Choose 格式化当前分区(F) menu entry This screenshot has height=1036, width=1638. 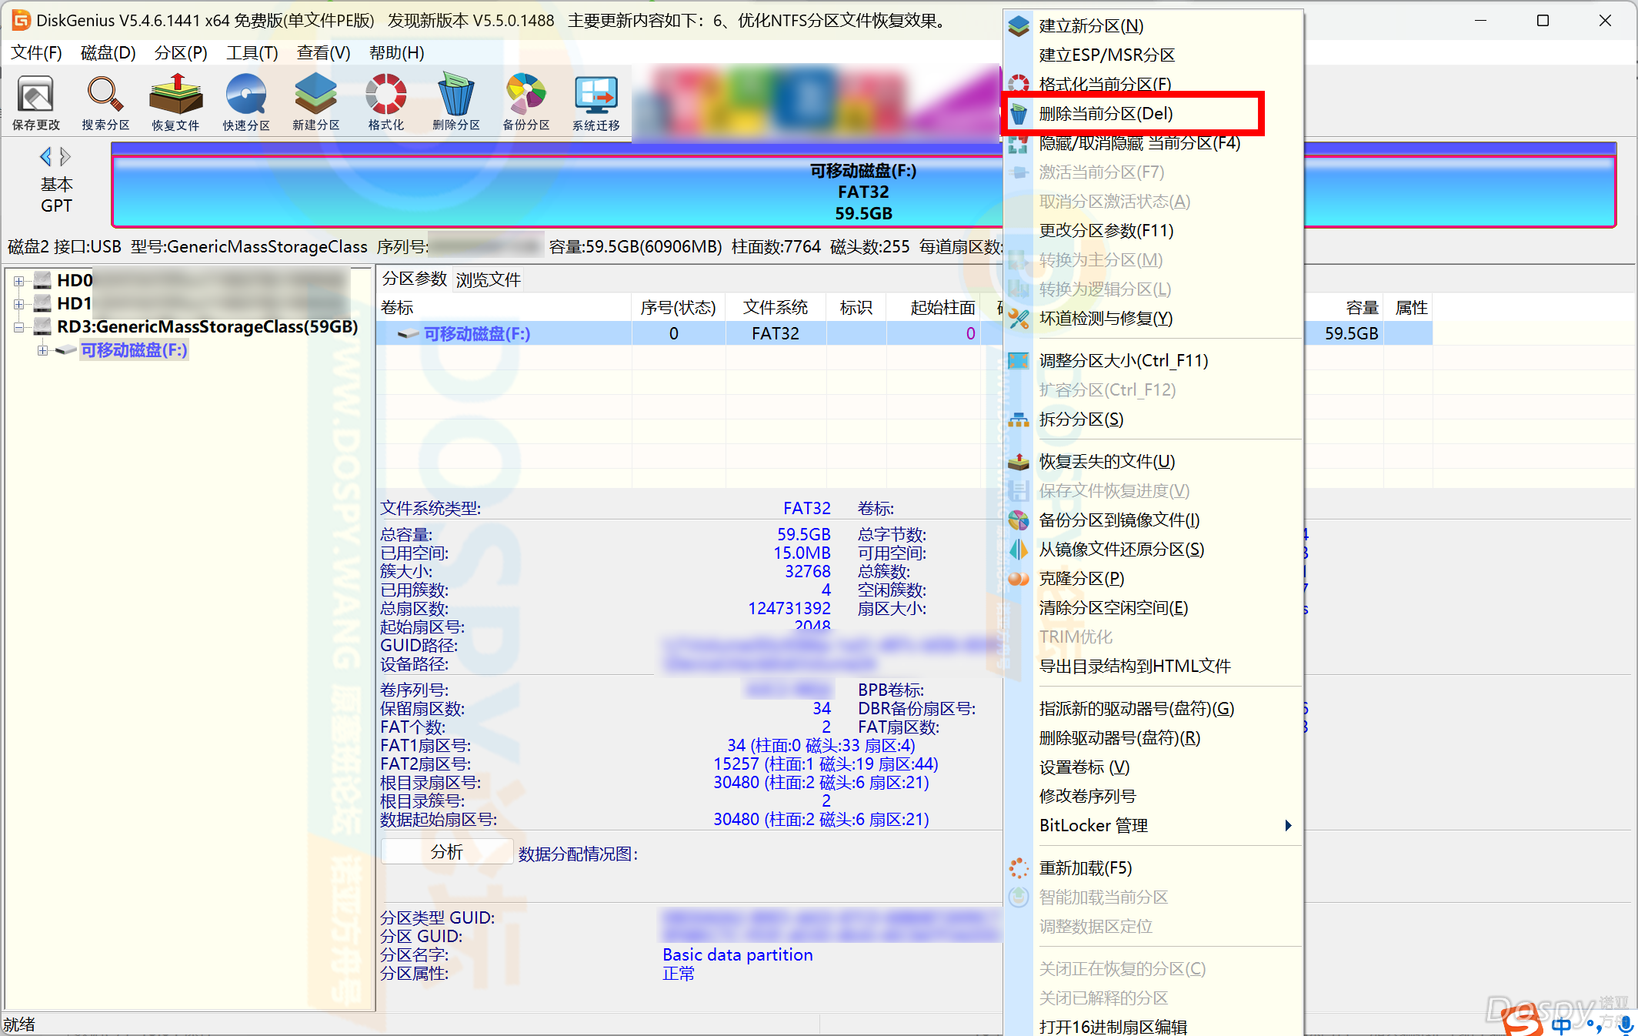click(1154, 85)
